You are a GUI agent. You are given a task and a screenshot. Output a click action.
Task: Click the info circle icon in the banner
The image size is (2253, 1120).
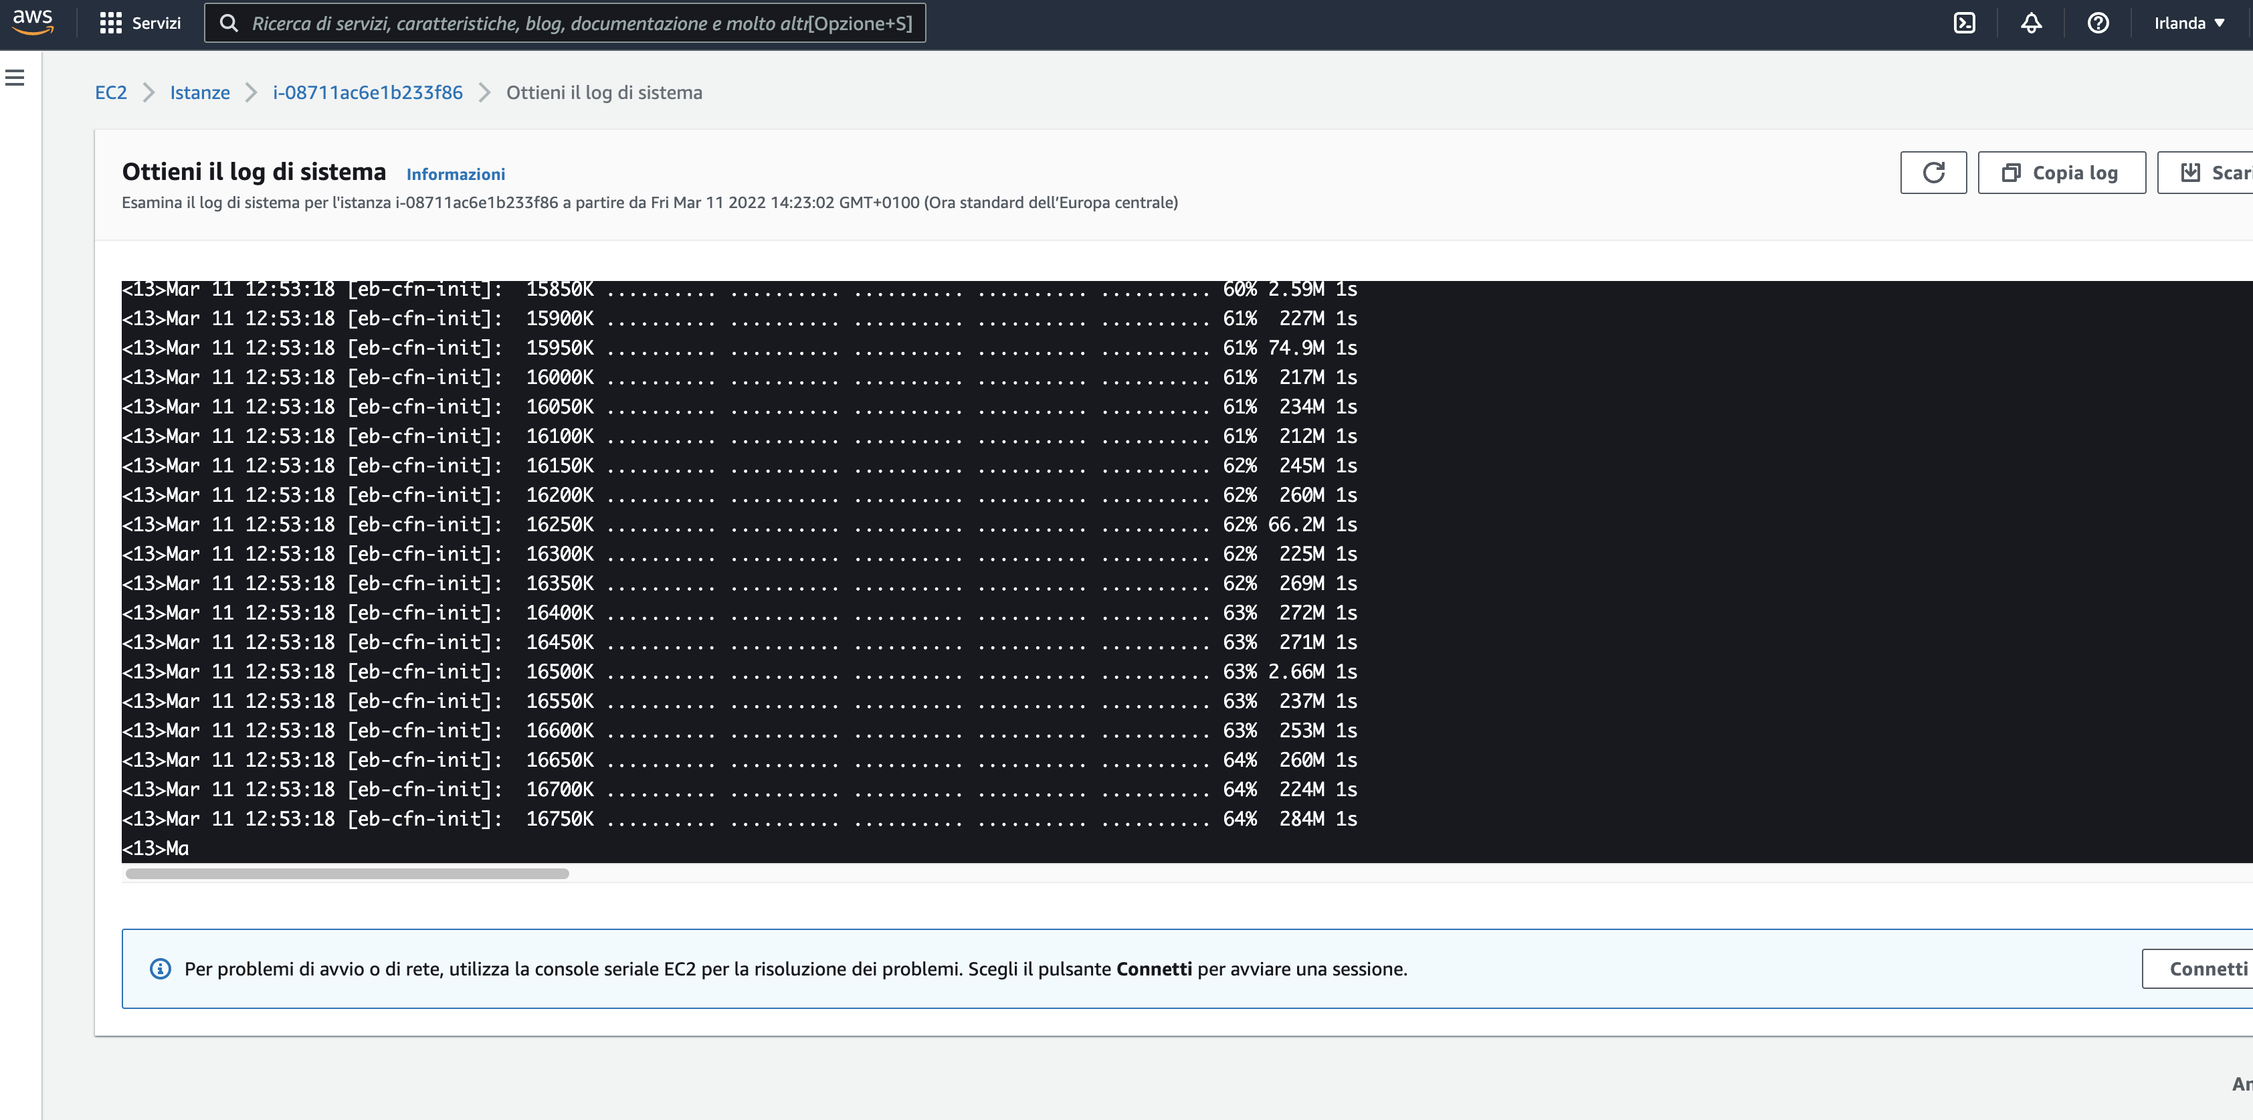tap(159, 967)
